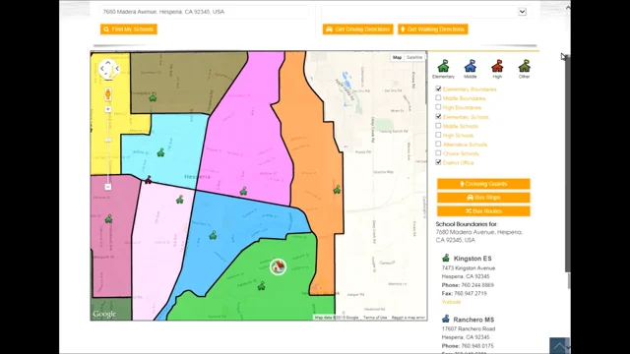Enable Alternative Schools checkbox
Viewport: 630px width, 354px height.
(438, 144)
